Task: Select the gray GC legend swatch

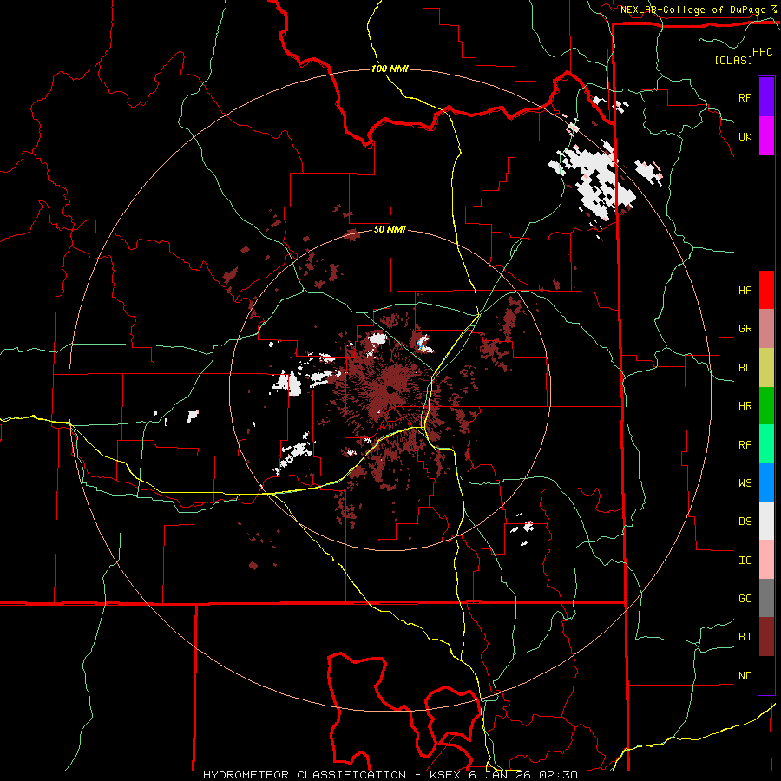Action: [766, 598]
